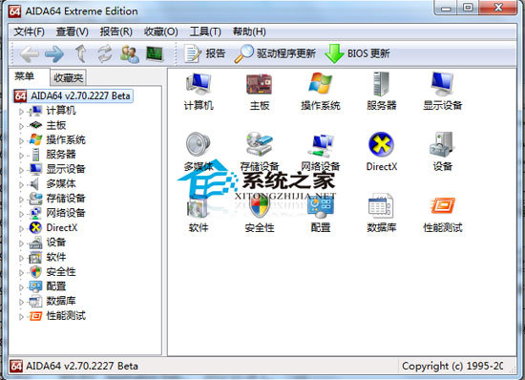
Task: Click the forward arrow toolbar icon
Action: pos(54,54)
